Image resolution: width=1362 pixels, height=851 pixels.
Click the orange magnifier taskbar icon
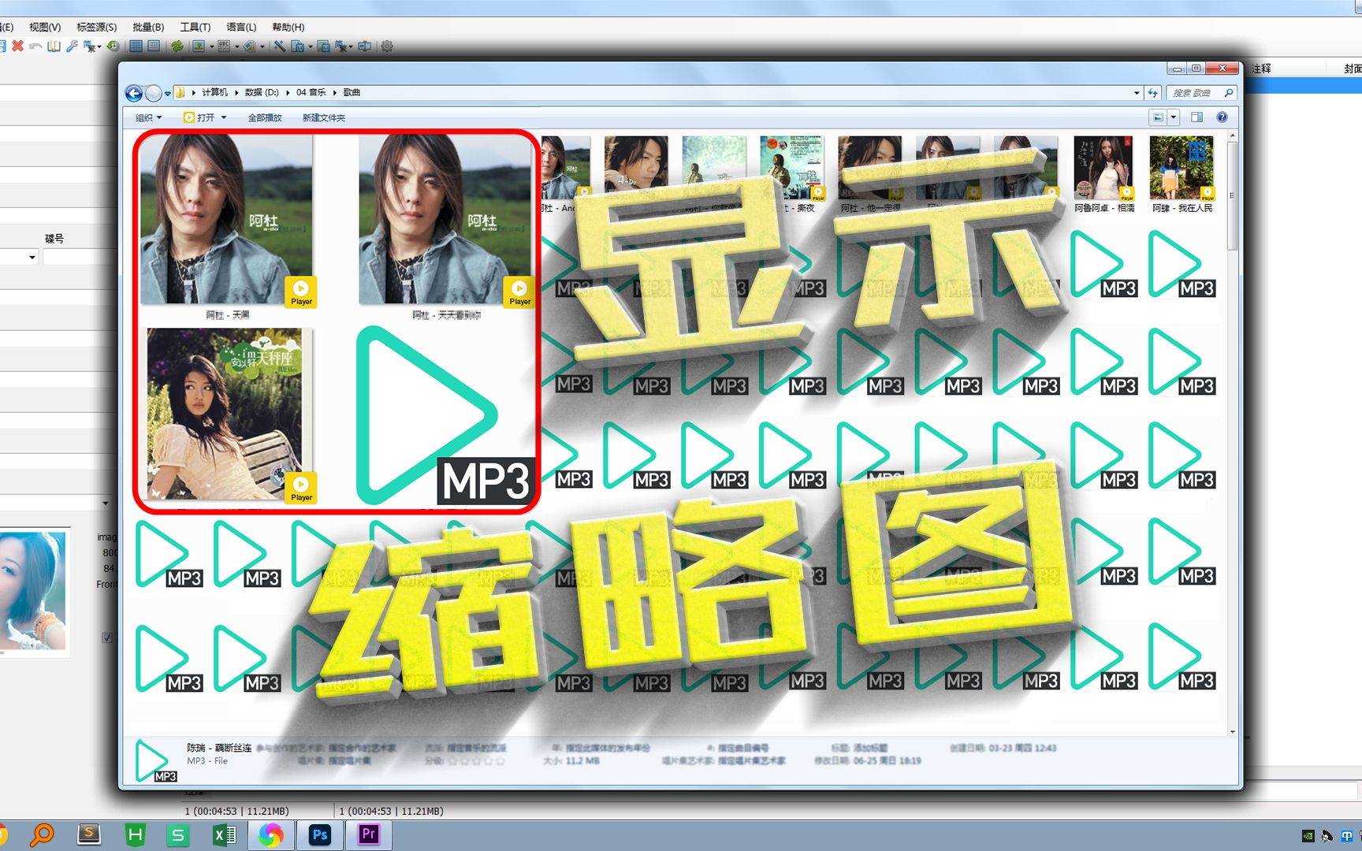tap(42, 834)
